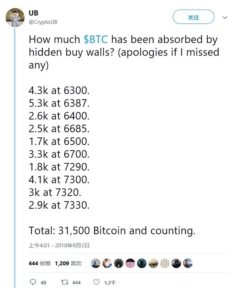This screenshot has height=288, width=241.
Task: Open fourth liker avatar, pink dark
Action: (x=130, y=263)
